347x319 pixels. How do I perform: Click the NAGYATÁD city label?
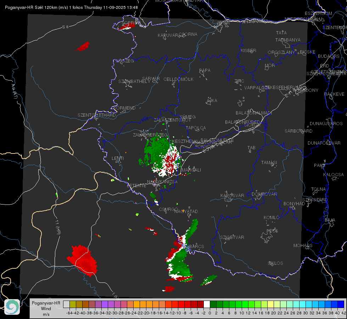click(186, 211)
